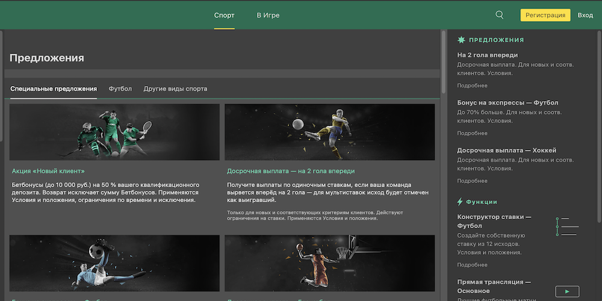Click the multi-sport athletes banner image
The image size is (602, 301).
(x=114, y=132)
